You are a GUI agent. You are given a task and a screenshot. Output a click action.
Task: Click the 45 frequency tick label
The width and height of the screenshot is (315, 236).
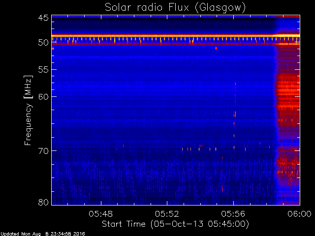(x=43, y=18)
